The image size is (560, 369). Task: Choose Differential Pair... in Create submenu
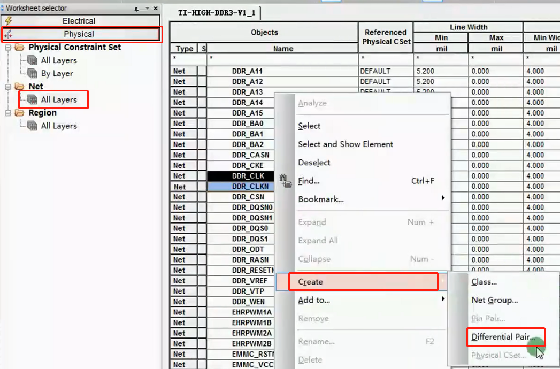tap(503, 337)
